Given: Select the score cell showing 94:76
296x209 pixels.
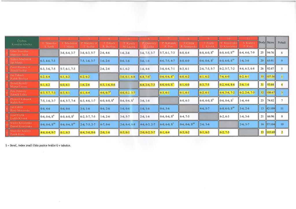Looking at the screenshot, I should coord(270,53).
